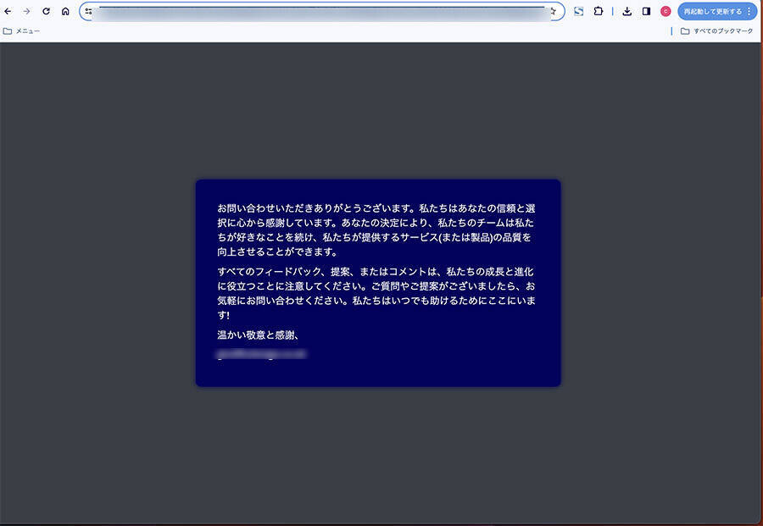
Task: Click the 再起動して更新する button
Action: (x=712, y=11)
